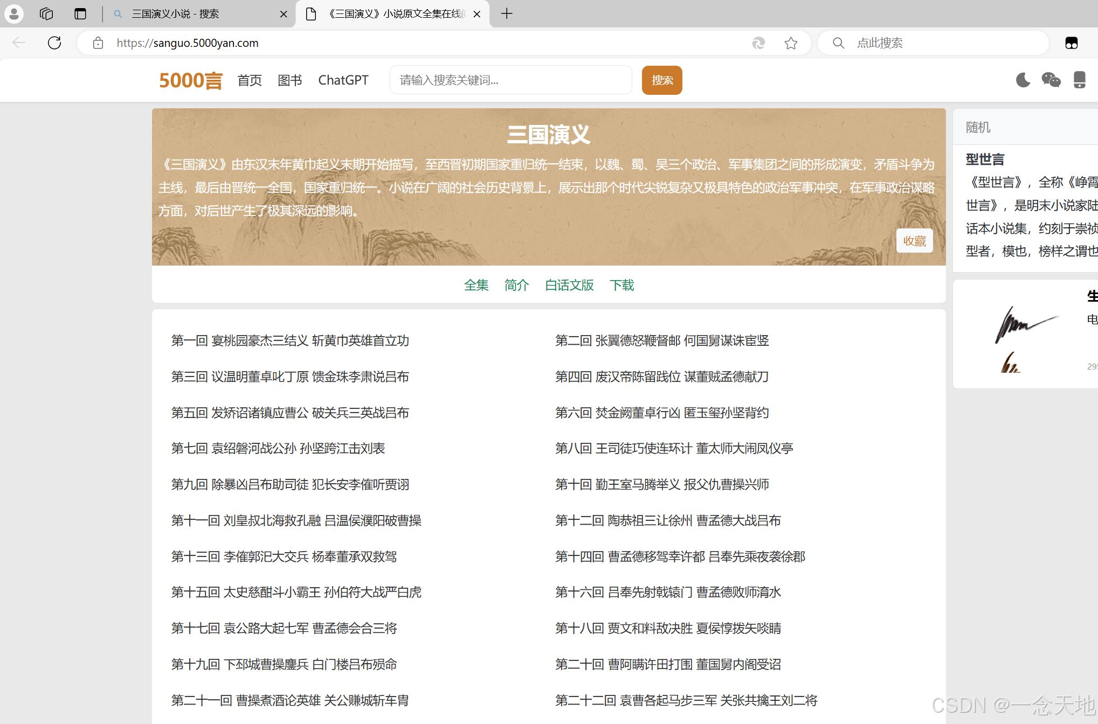Screen dimensions: 1098x724
Task: Open 第二十二回 袁曹各起马步三军 chapter
Action: 686,700
